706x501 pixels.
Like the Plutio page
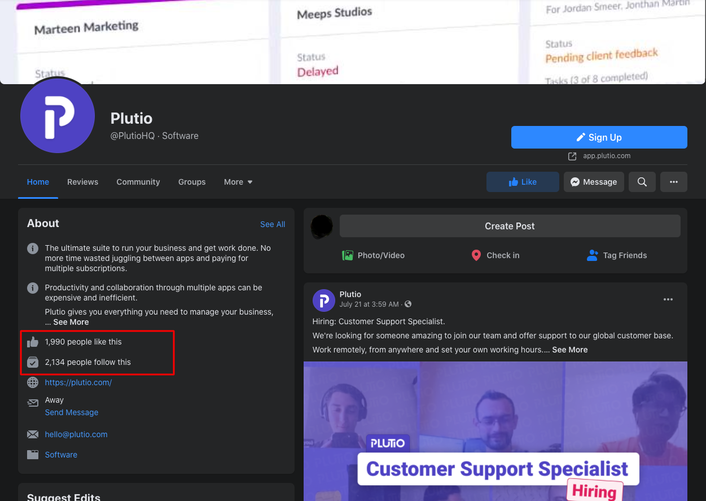(x=523, y=182)
